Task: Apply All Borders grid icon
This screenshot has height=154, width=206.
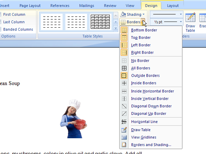Action: (124, 68)
